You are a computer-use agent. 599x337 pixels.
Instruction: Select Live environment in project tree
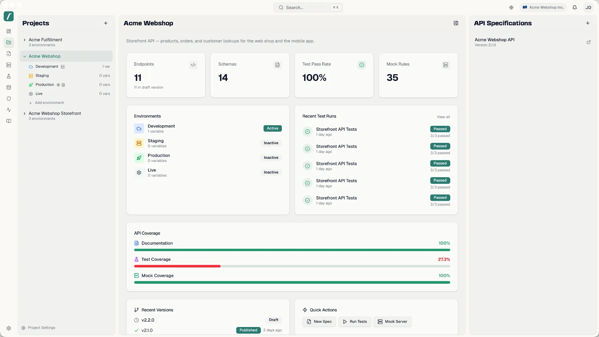(x=69, y=94)
